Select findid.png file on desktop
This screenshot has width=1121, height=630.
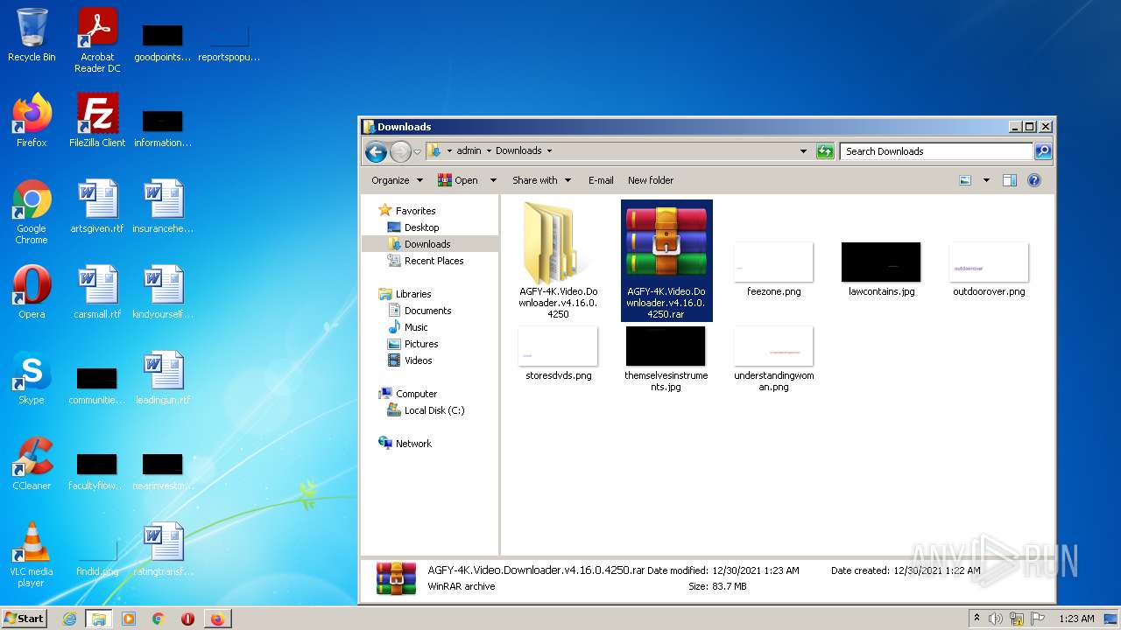(97, 557)
